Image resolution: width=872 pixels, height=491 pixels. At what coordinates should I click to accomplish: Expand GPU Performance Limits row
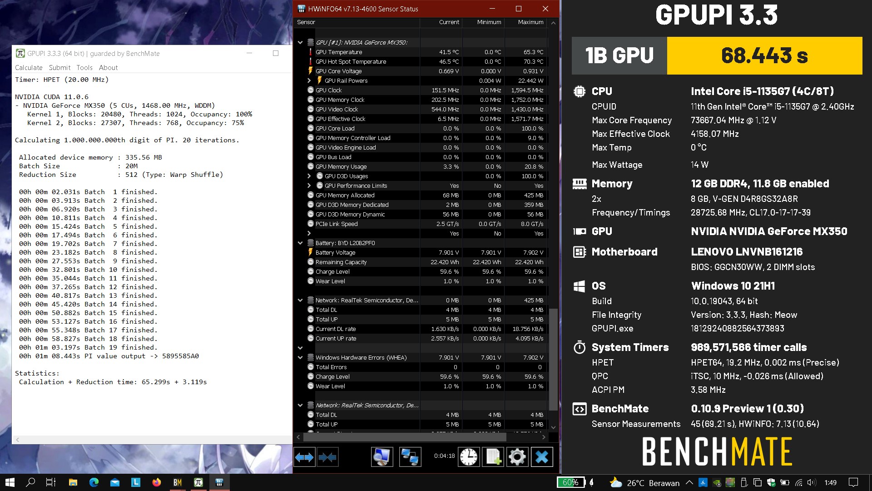coord(309,185)
